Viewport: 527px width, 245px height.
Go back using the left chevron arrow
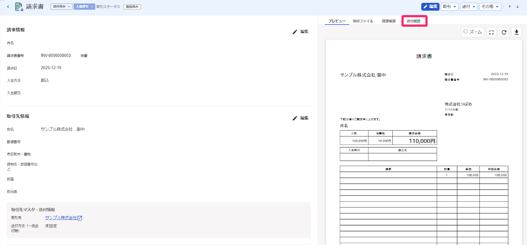pyautogui.click(x=8, y=7)
